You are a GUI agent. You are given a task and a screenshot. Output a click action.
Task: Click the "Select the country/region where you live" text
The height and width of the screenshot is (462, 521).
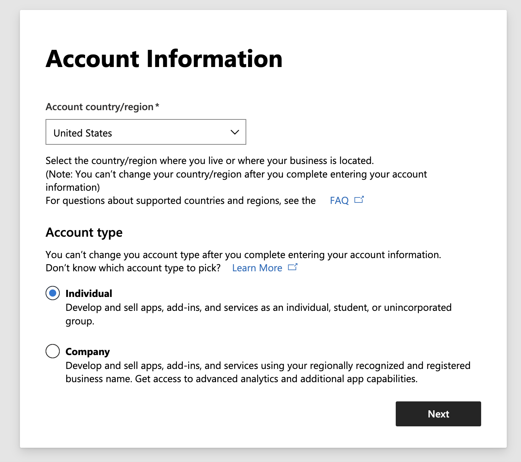click(x=210, y=161)
